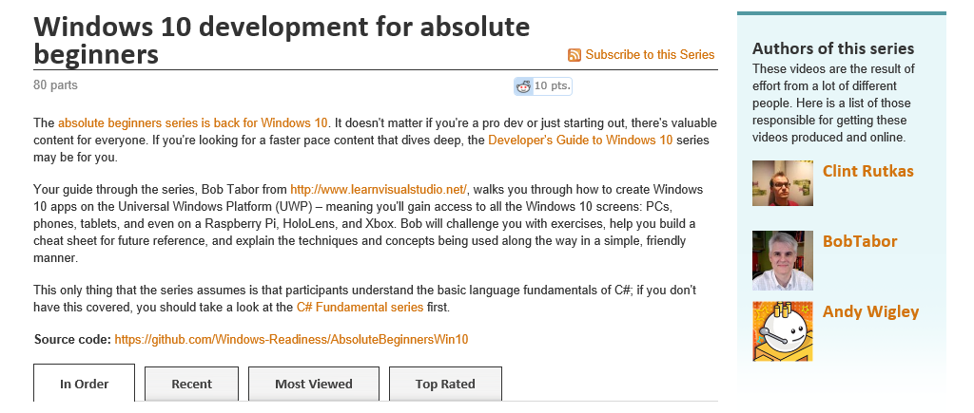Click the Windows 10 development series title
Image resolution: width=974 pixels, height=413 pixels.
[282, 40]
